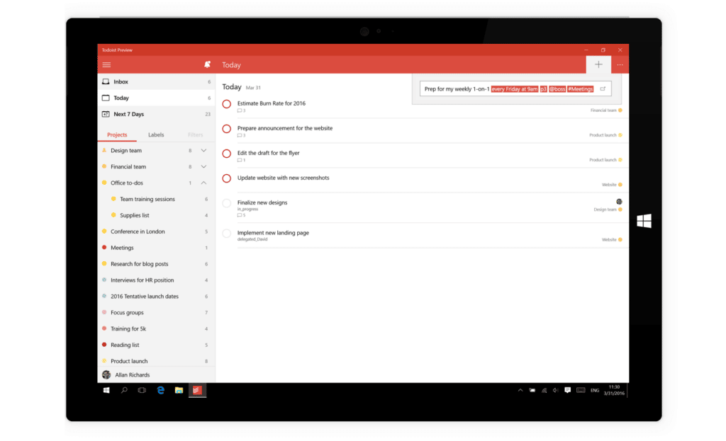Open the more options ellipsis menu
The width and height of the screenshot is (726, 441).
click(620, 64)
